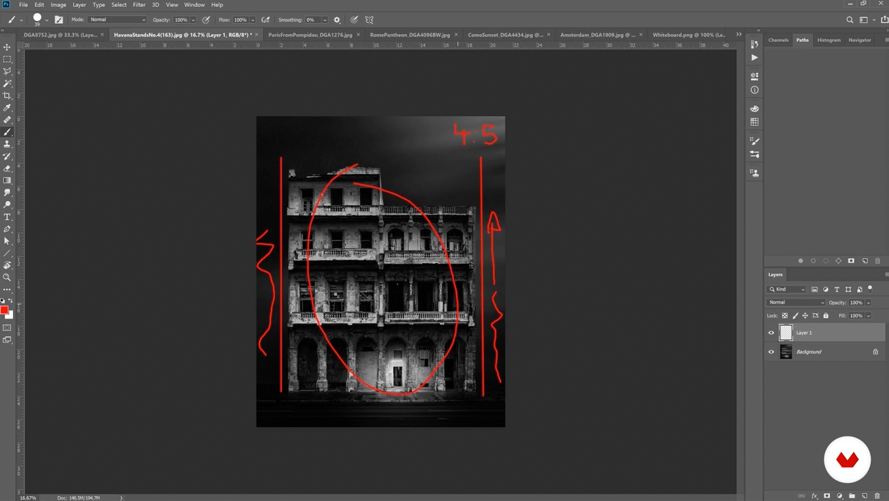The height and width of the screenshot is (501, 889).
Task: Delete layer using Layers panel trash icon
Action: pos(877,496)
